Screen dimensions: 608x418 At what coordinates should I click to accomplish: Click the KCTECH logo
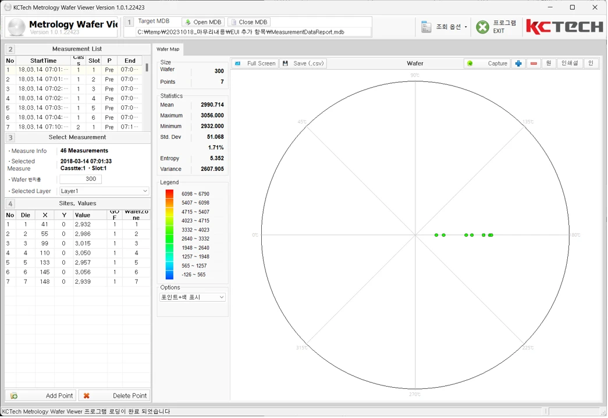click(x=564, y=27)
